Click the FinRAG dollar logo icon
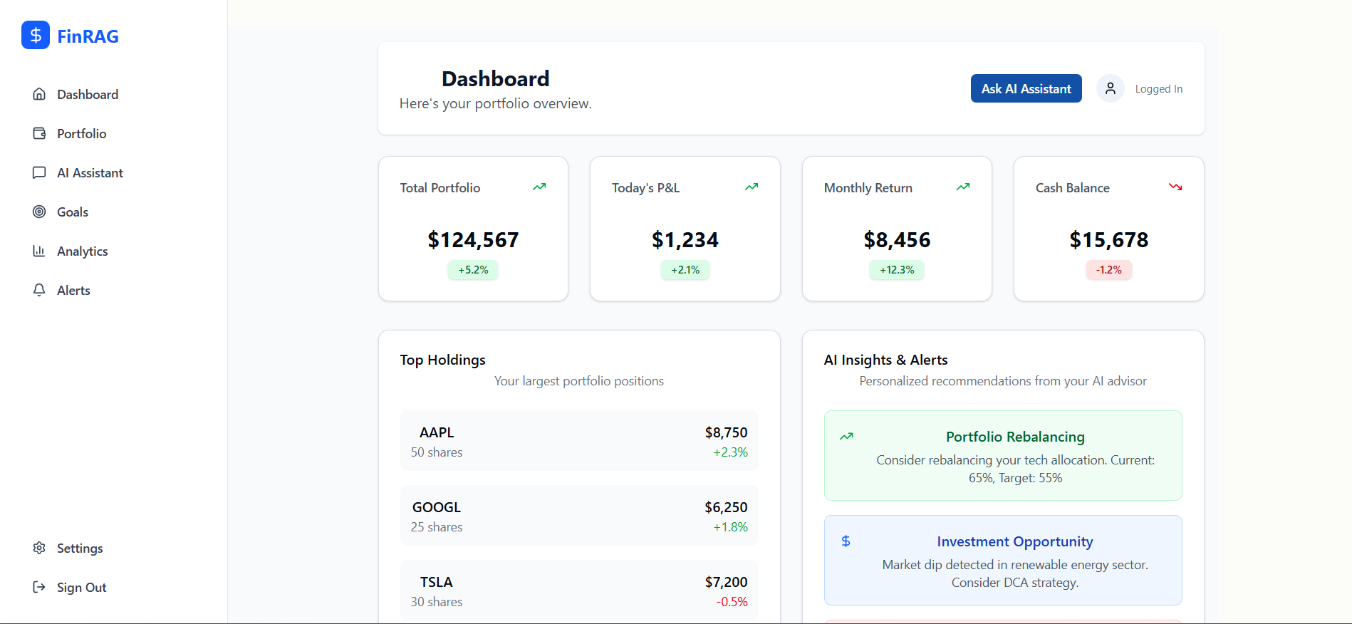Image resolution: width=1352 pixels, height=624 pixels. click(x=36, y=35)
